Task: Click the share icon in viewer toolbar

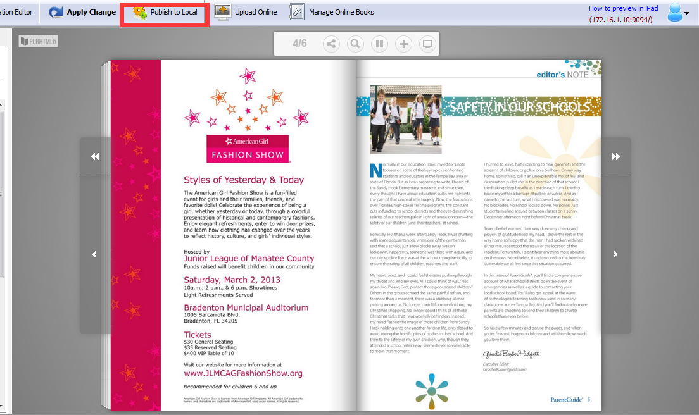Action: [x=331, y=44]
